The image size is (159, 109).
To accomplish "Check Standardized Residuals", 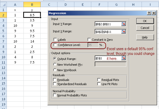I will (x=55, y=84).
